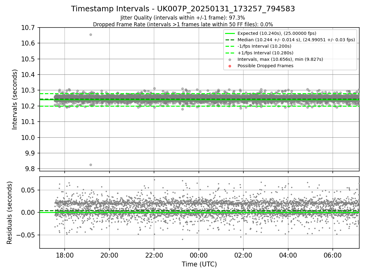Image resolution: width=366 pixels, height=275 pixels.
Task: Click the outlier data point near 10.65 seconds
Action: 91,35
